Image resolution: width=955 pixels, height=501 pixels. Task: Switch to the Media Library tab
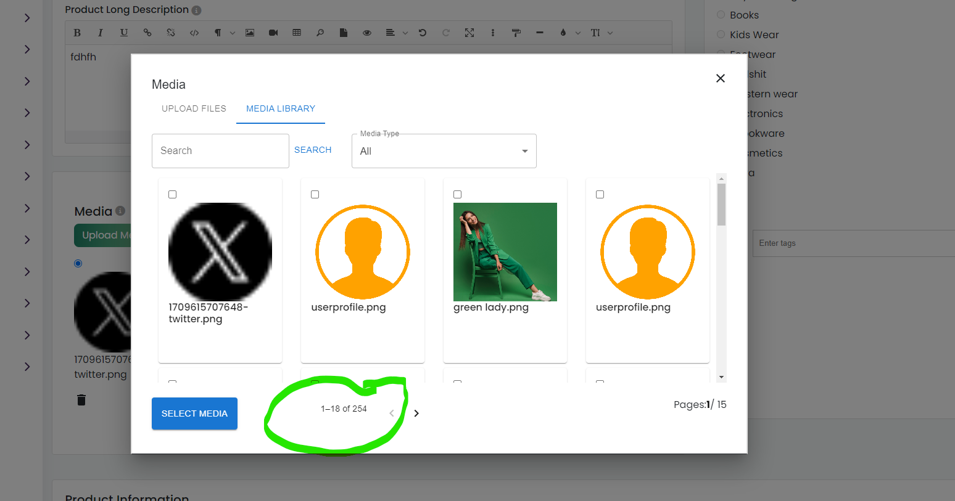click(281, 108)
